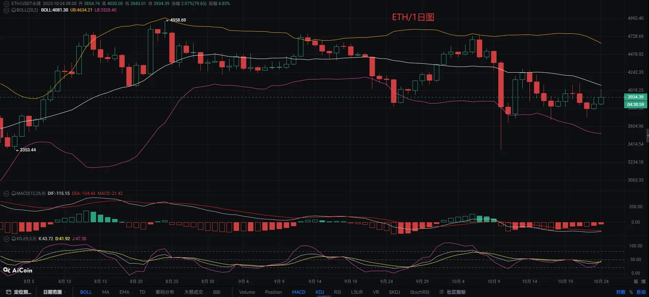Image resolution: width=649 pixels, height=297 pixels.
Task: Click the right-edge panel expand handle
Action: [x=648, y=136]
